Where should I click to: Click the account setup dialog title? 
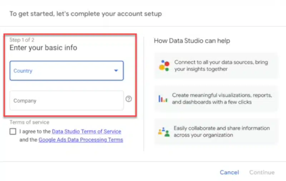pyautogui.click(x=85, y=14)
